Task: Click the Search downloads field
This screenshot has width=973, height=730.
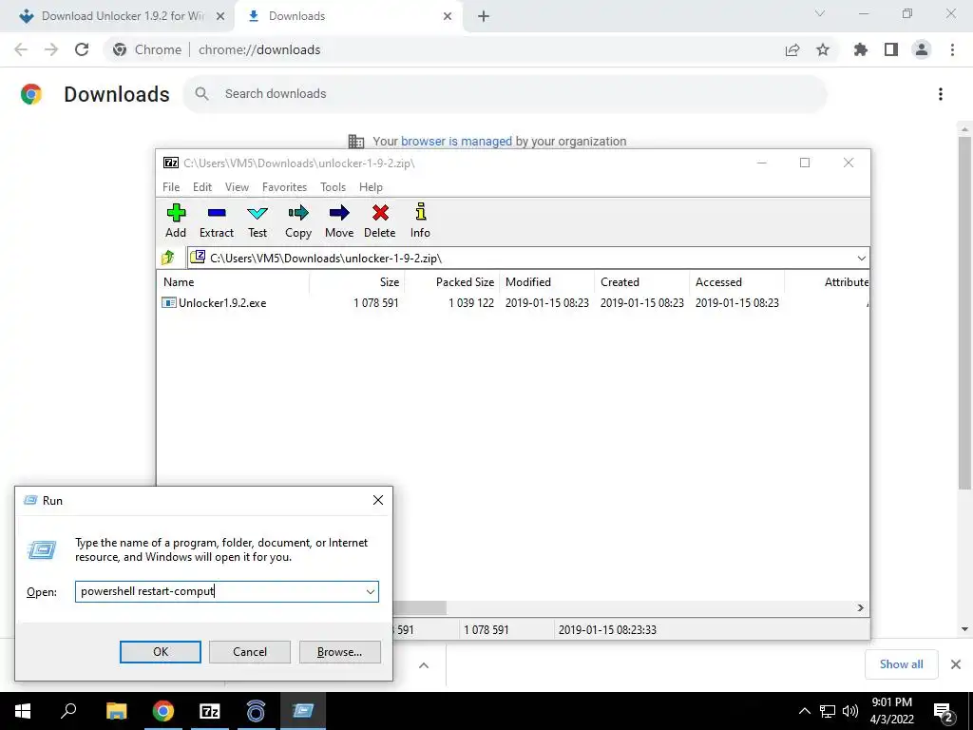Action: [x=506, y=94]
